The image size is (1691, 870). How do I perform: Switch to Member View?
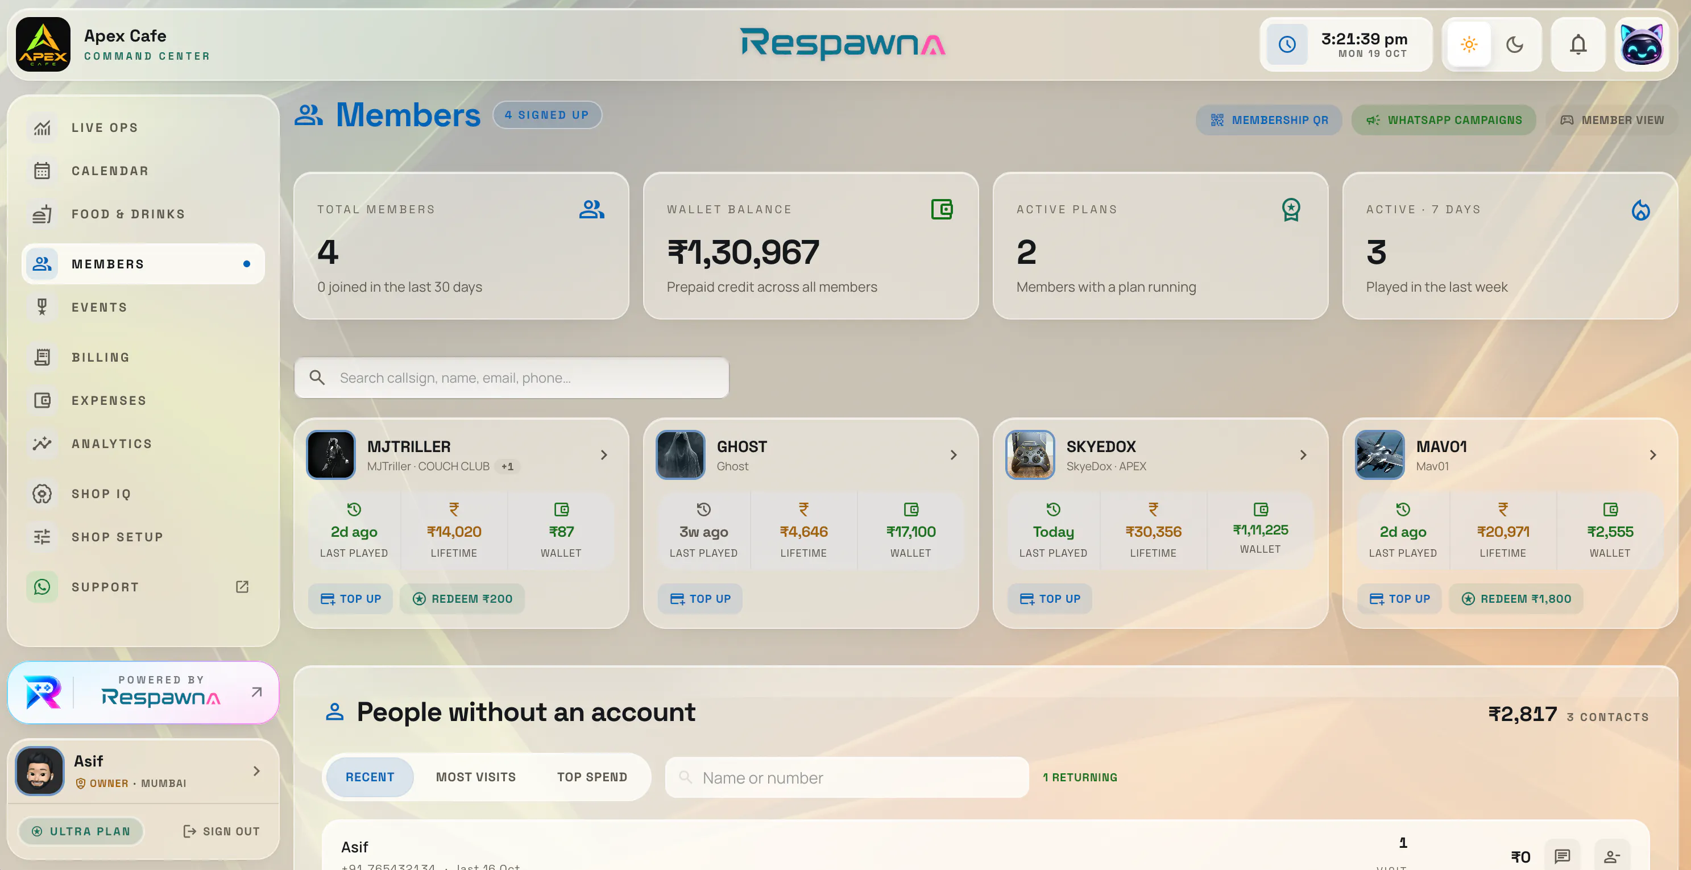pos(1611,120)
